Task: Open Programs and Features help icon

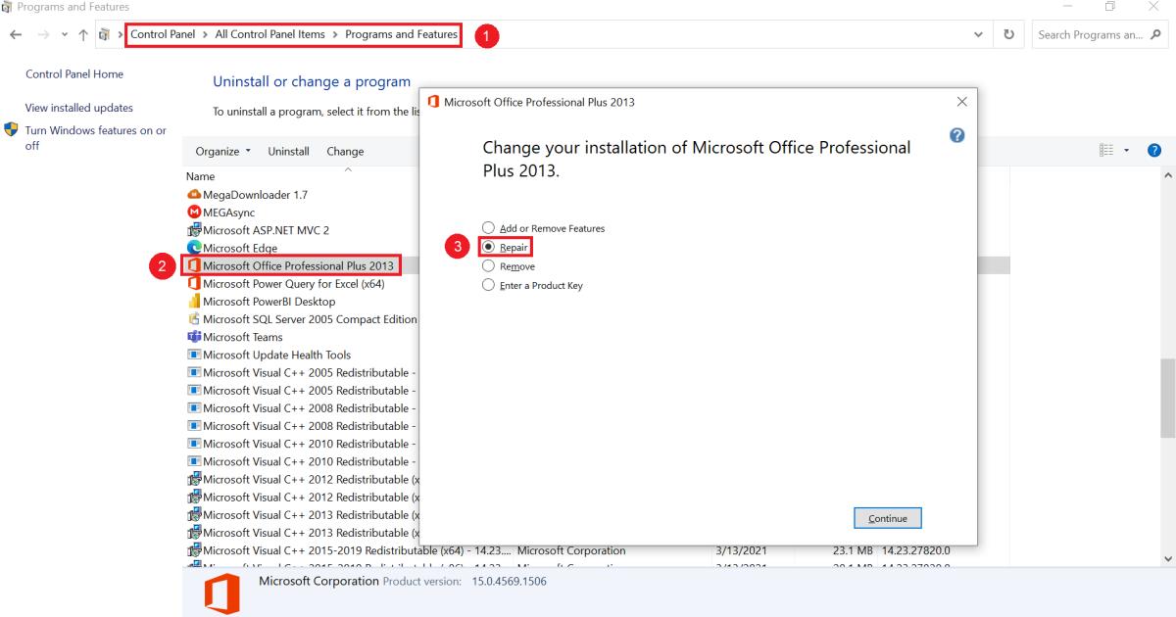Action: click(x=1153, y=151)
